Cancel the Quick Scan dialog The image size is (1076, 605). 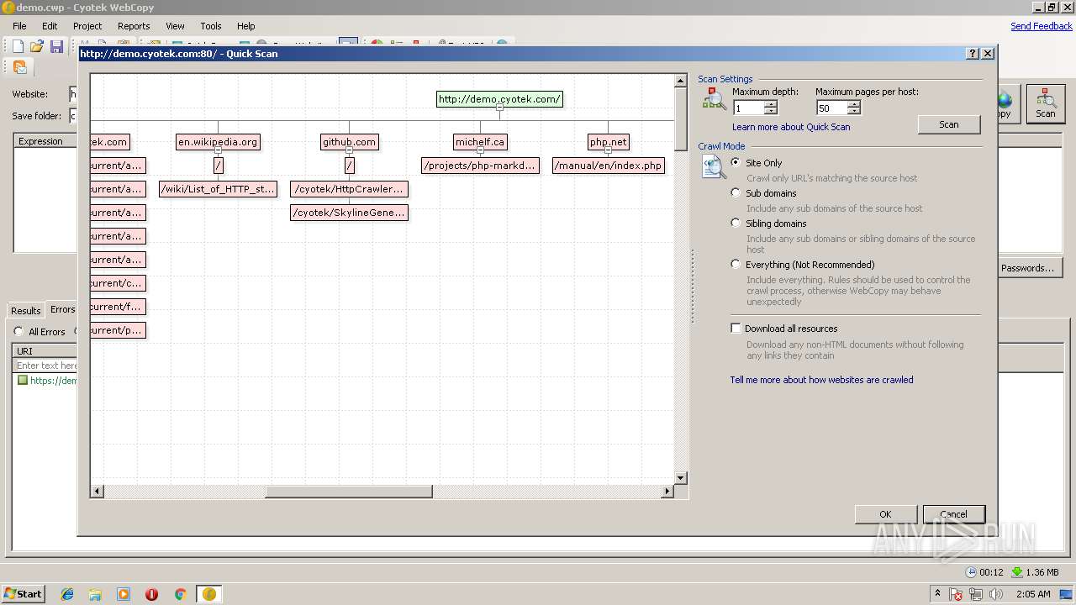[953, 514]
